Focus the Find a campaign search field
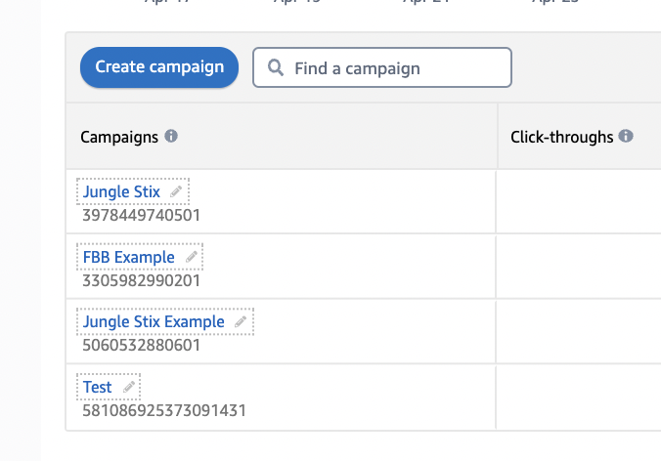Image resolution: width=661 pixels, height=461 pixels. tap(382, 67)
